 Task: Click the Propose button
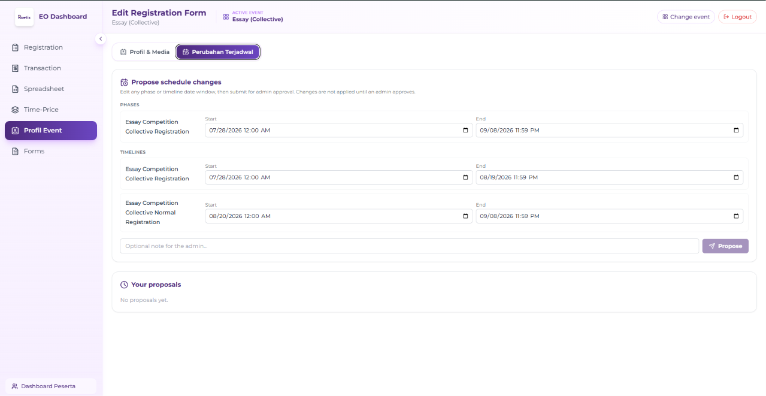(725, 246)
